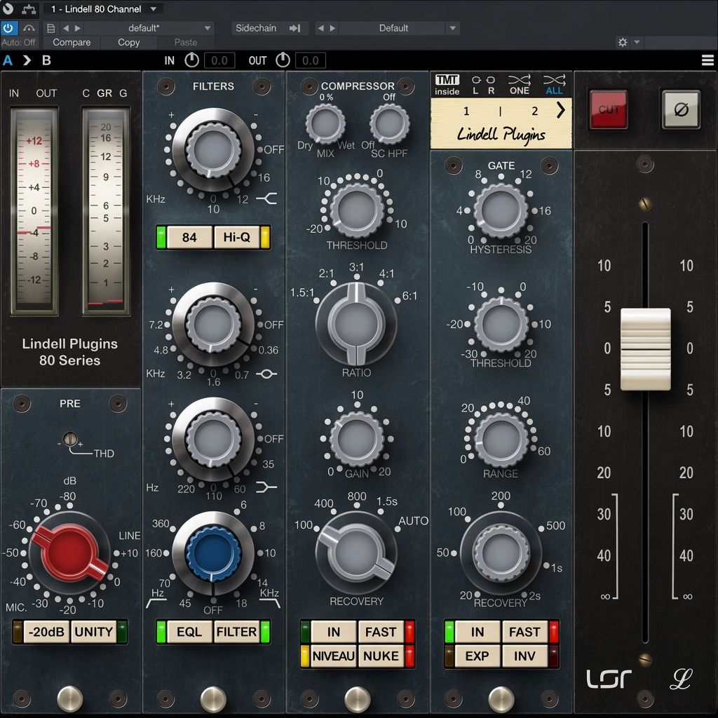The width and height of the screenshot is (718, 718).
Task: Click the compressor MIX knob
Action: (325, 123)
